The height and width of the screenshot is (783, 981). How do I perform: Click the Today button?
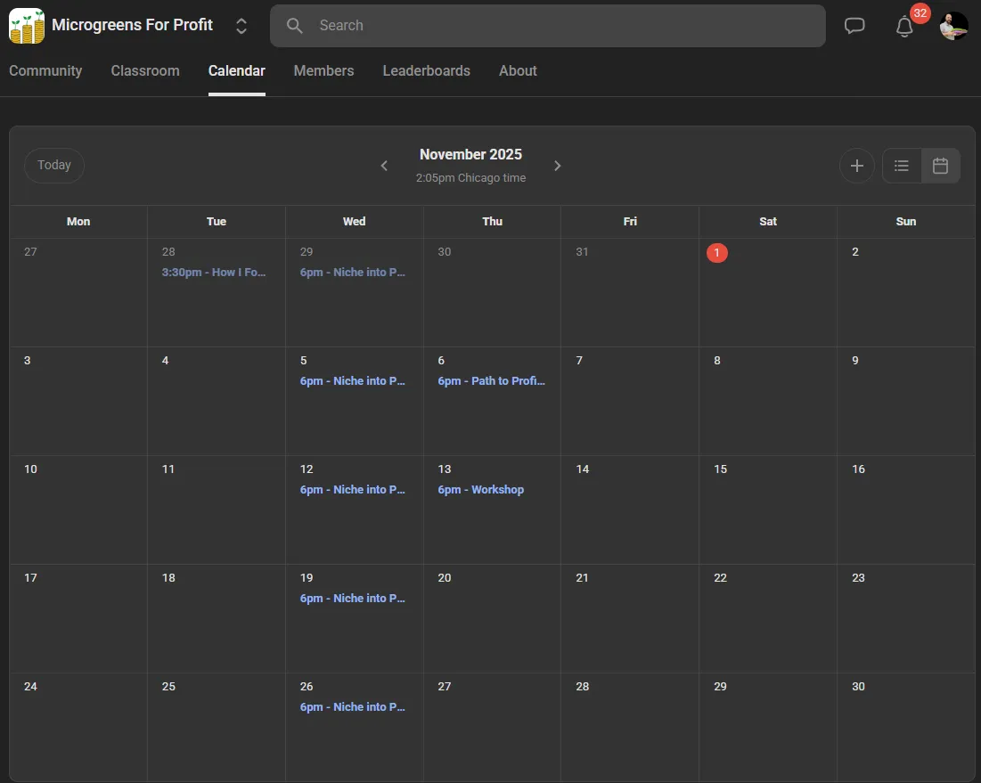[x=54, y=165]
